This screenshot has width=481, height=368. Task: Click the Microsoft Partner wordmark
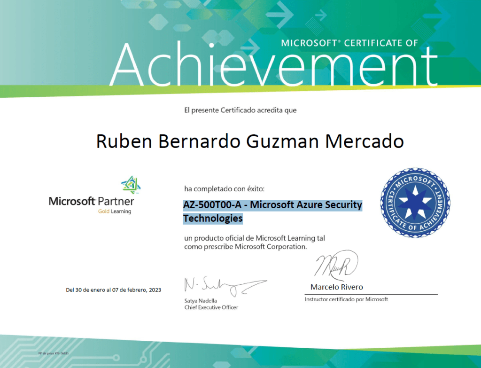92,201
